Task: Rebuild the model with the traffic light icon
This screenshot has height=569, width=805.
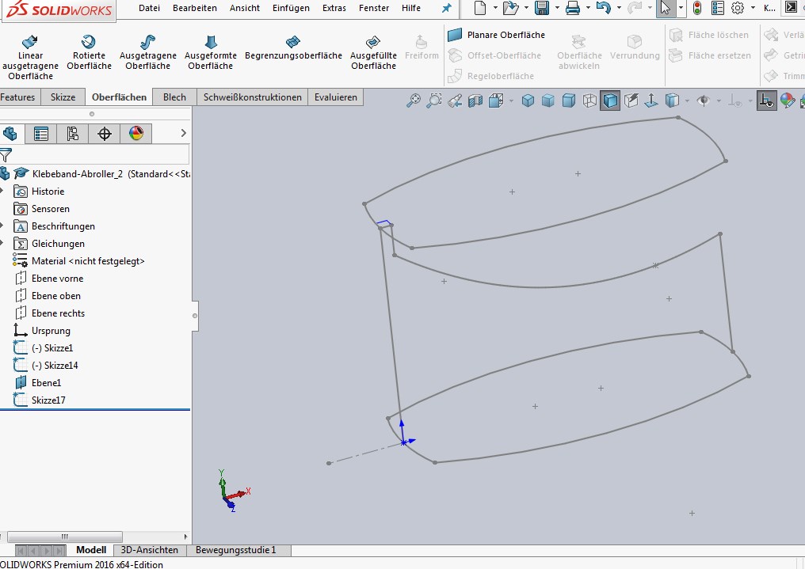Action: click(697, 8)
